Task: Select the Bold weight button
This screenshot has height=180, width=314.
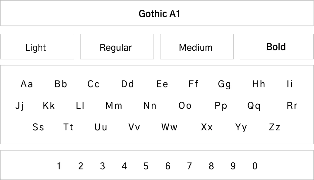Action: pos(276,47)
